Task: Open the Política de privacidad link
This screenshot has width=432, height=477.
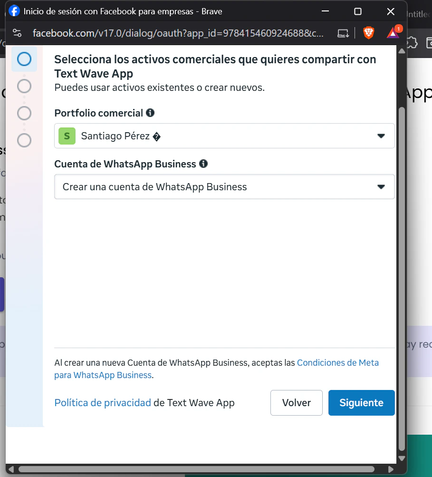Action: pos(103,403)
